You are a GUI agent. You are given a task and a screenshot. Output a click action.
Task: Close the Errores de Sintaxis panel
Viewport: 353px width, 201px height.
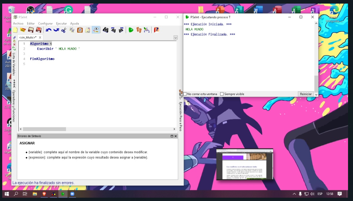(x=176, y=136)
